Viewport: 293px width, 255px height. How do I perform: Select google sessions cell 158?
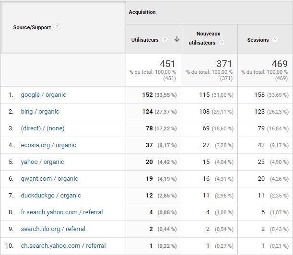[x=259, y=95]
